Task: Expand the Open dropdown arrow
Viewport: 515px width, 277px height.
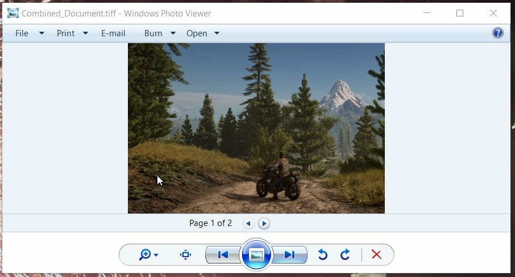Action: [217, 33]
